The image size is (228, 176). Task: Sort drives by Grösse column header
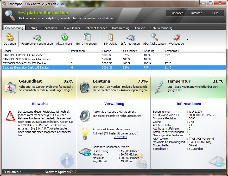pyautogui.click(x=111, y=51)
